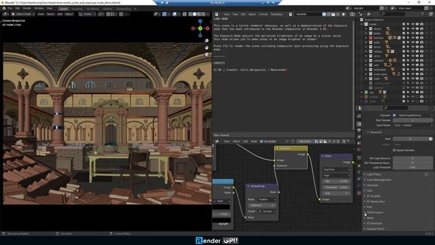Toggle the Simplify panel checkbox
This screenshot has height=245, width=435.
368,196
